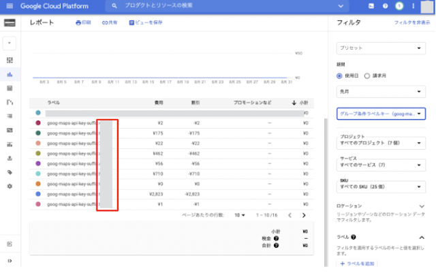Open the Commitments list sidebar icon

10,116
